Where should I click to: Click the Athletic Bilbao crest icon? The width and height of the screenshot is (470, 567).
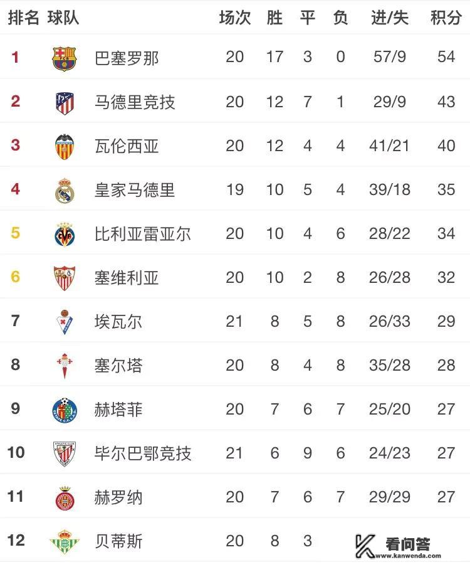pos(65,453)
